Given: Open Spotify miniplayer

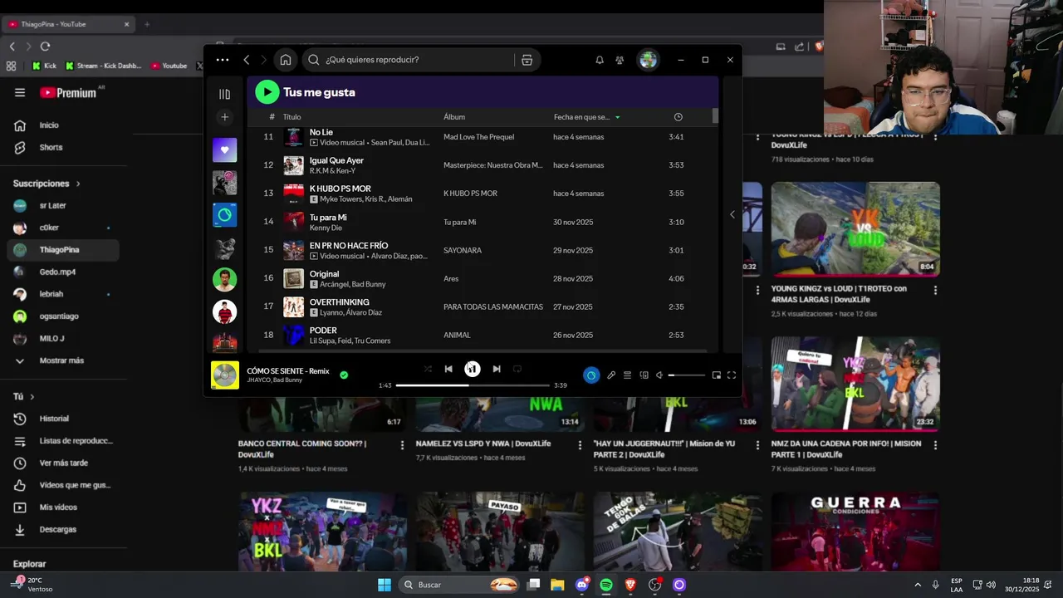Looking at the screenshot, I should point(717,375).
